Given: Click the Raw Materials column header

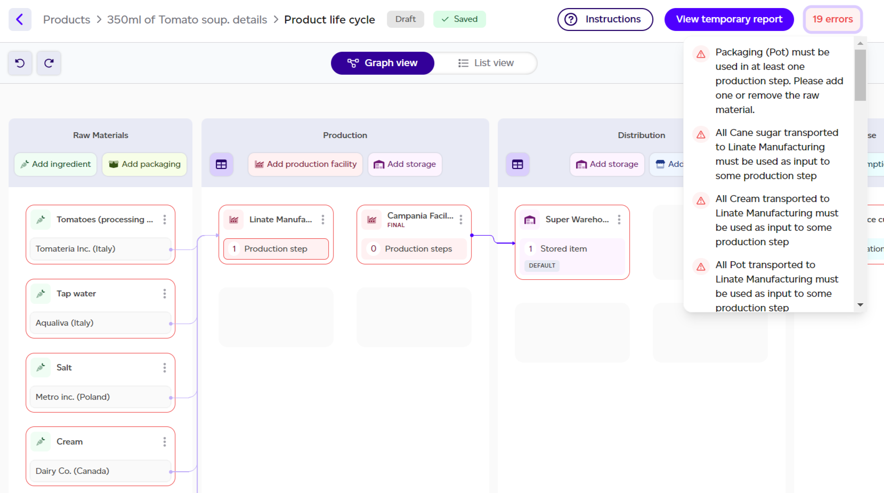Looking at the screenshot, I should (101, 135).
